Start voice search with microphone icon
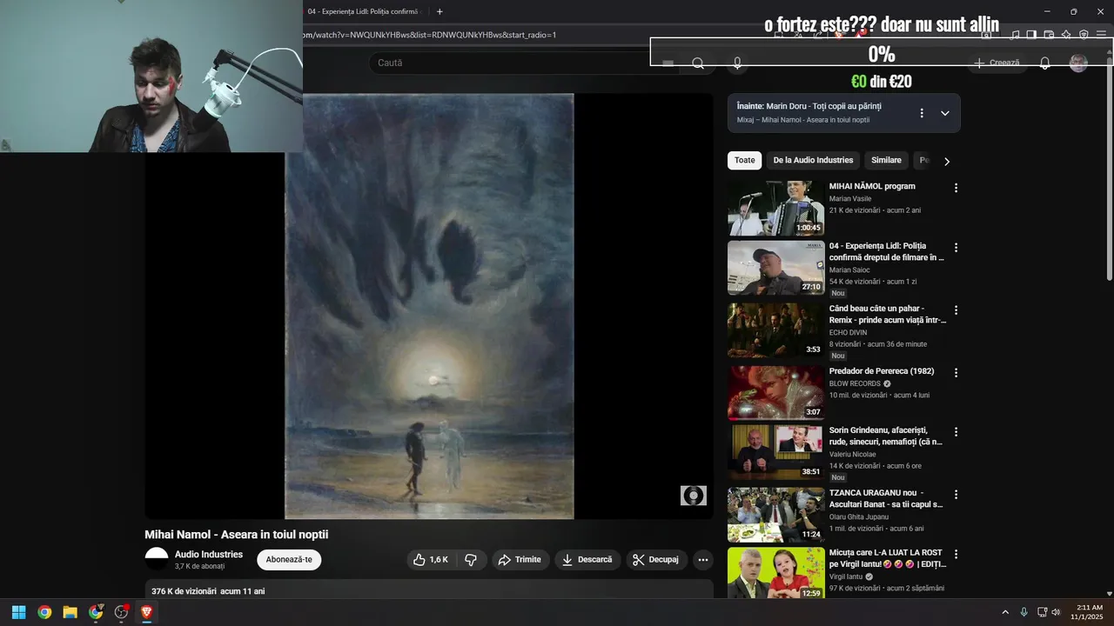 click(737, 63)
